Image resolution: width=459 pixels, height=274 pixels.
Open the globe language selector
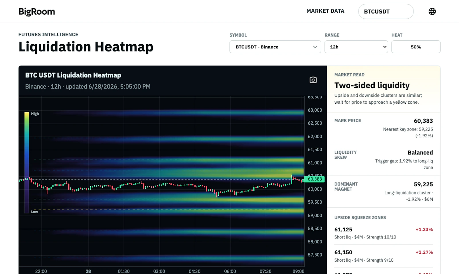coord(432,11)
